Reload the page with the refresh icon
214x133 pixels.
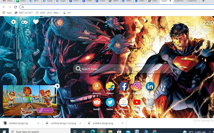point(15,7)
